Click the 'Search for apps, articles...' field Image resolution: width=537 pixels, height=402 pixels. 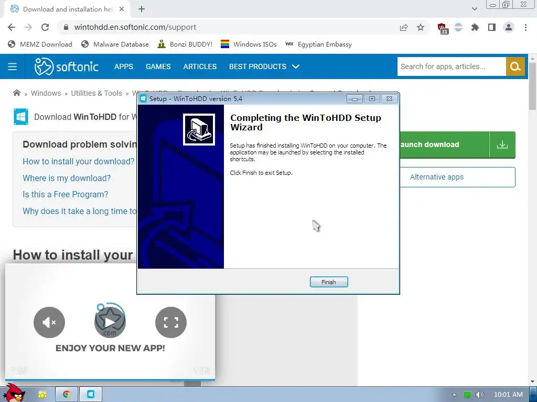tap(452, 66)
